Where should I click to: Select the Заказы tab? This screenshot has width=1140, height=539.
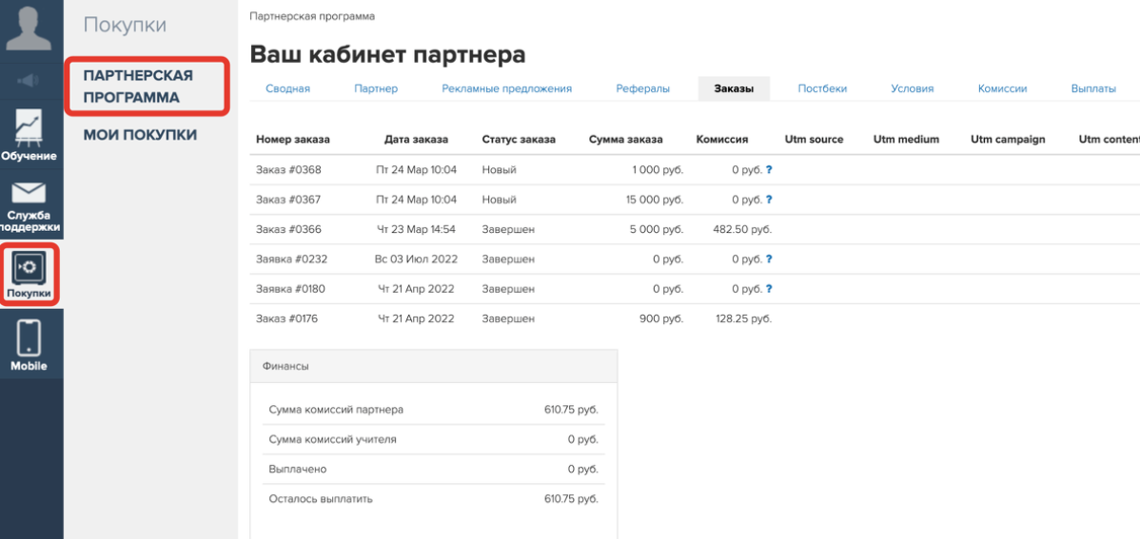coord(734,88)
